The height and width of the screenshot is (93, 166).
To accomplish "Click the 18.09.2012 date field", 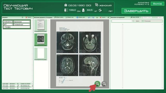I will (x=7, y=22).
